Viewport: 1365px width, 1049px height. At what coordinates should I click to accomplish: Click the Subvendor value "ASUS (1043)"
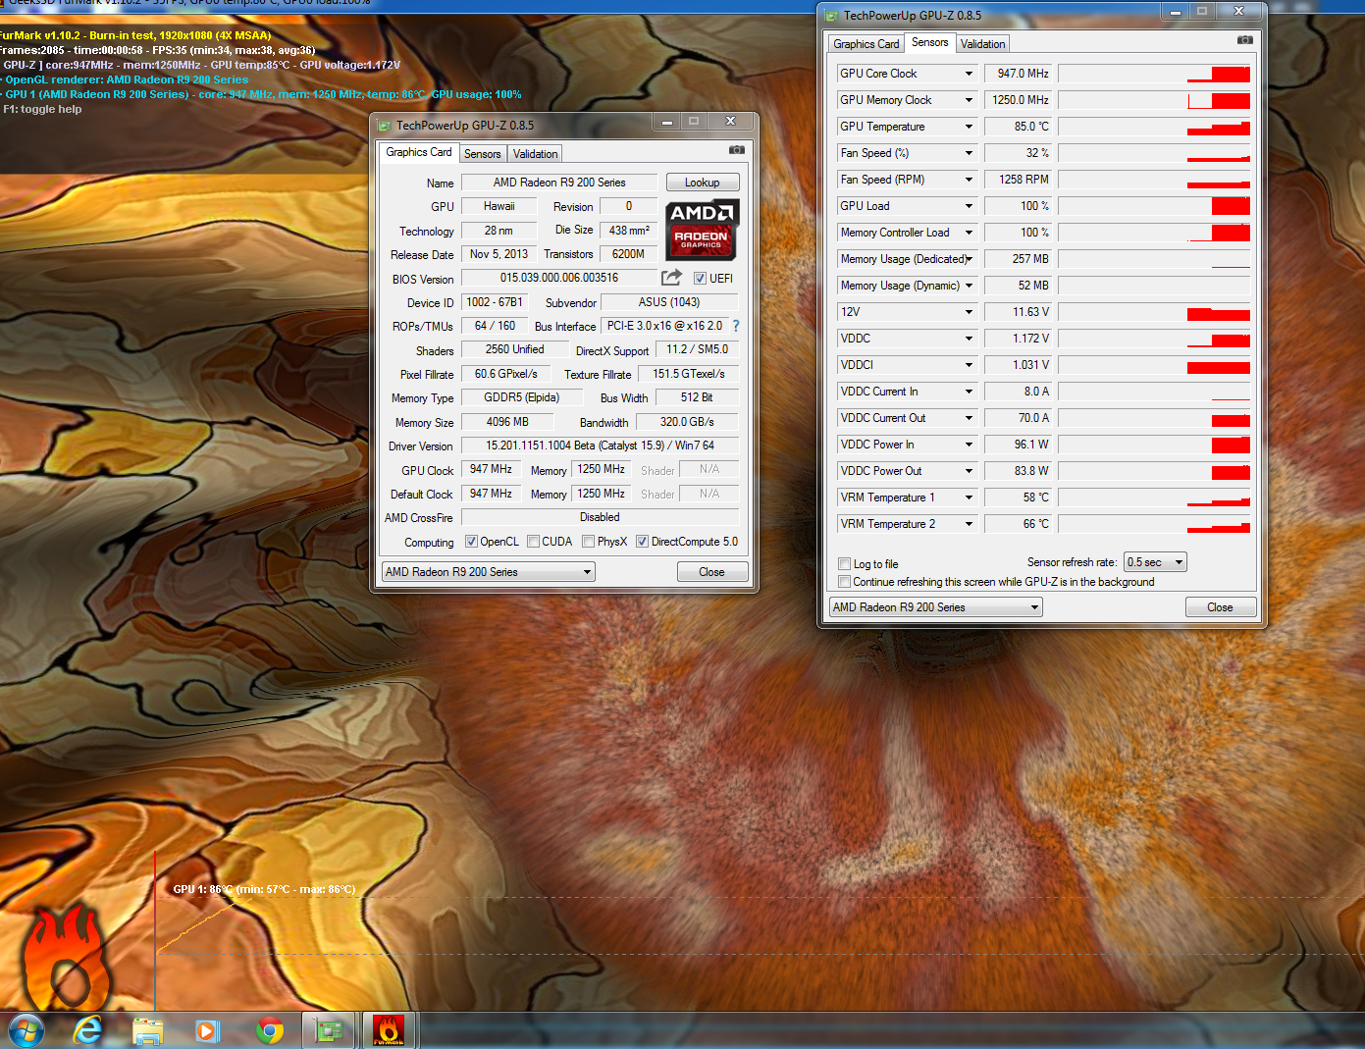tap(669, 302)
